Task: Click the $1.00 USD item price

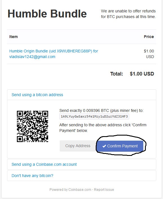Action: [x=149, y=54]
